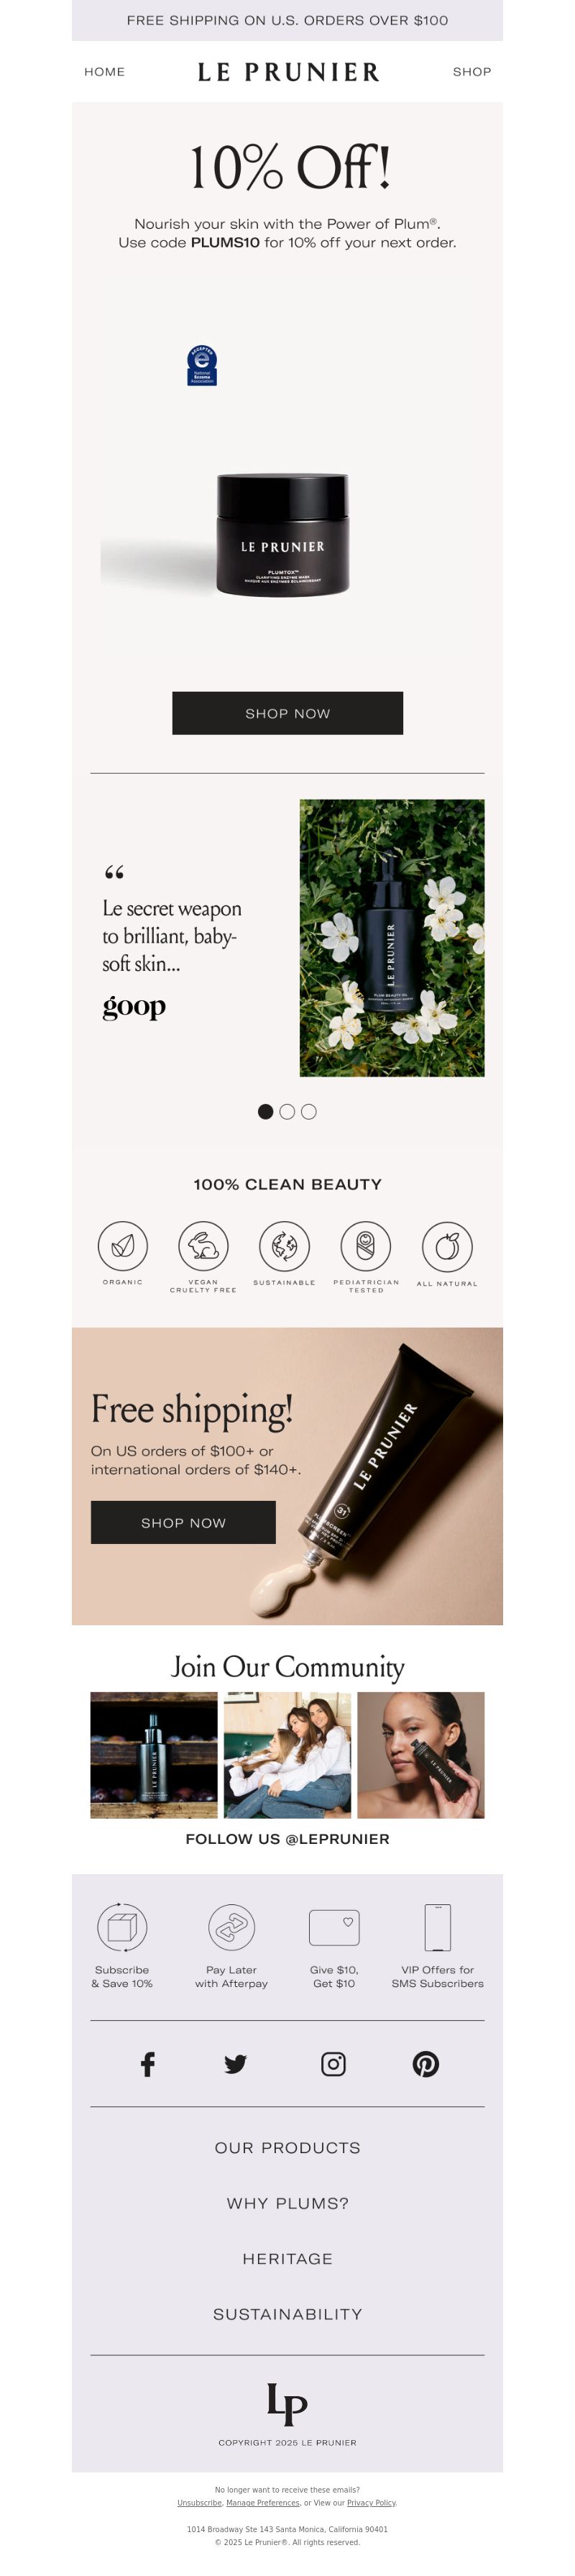
Task: Tap the SMS subscribers phone icon
Action: tap(437, 1926)
